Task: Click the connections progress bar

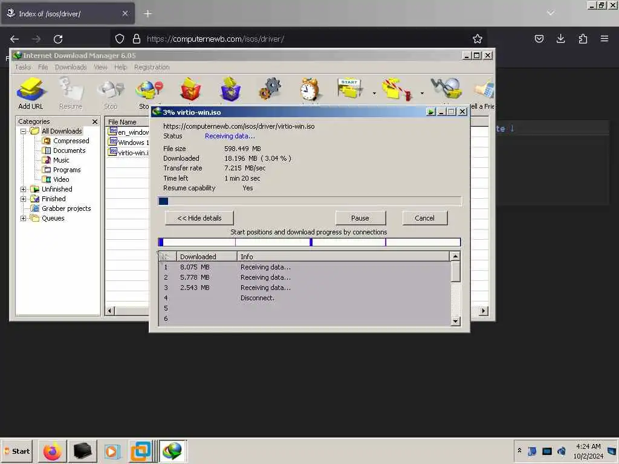Action: pyautogui.click(x=309, y=242)
